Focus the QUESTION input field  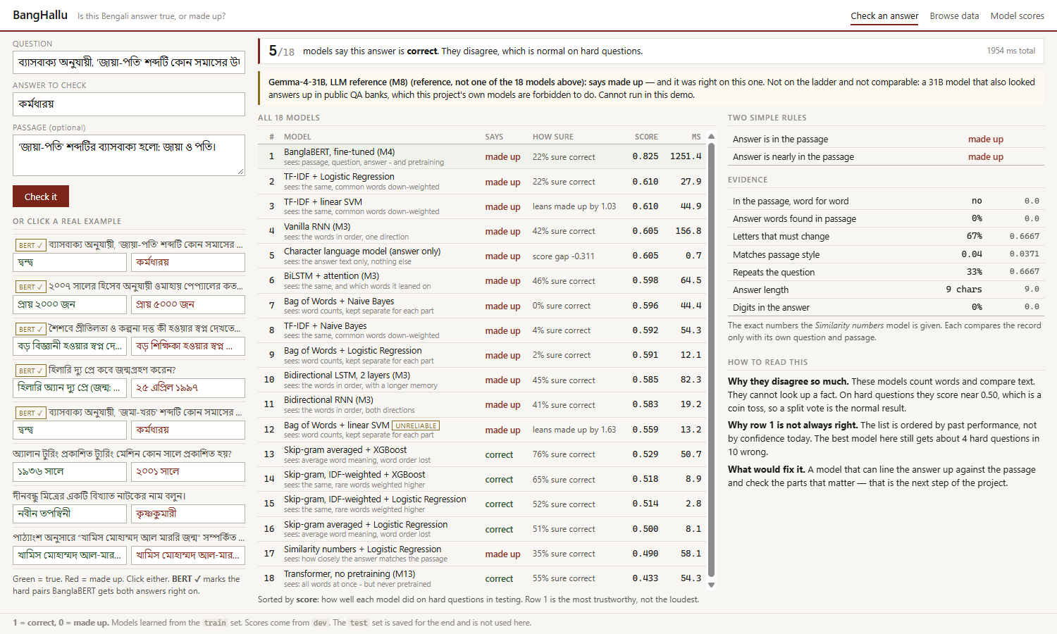129,62
